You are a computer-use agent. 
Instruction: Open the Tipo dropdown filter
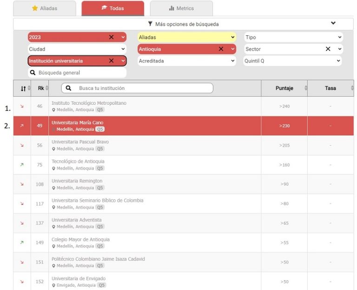click(293, 37)
